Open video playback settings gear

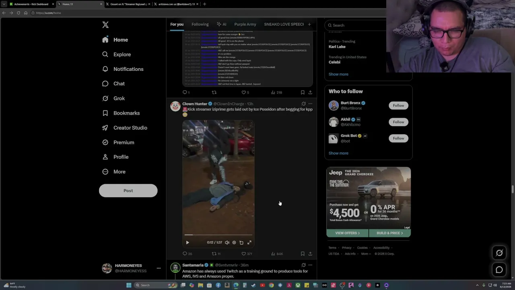[234, 242]
